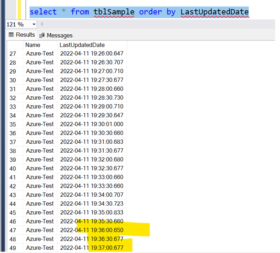Click date cell 2022-04-11 19:33:30.660
Image resolution: width=280 pixels, height=253 pixels.
click(x=92, y=186)
